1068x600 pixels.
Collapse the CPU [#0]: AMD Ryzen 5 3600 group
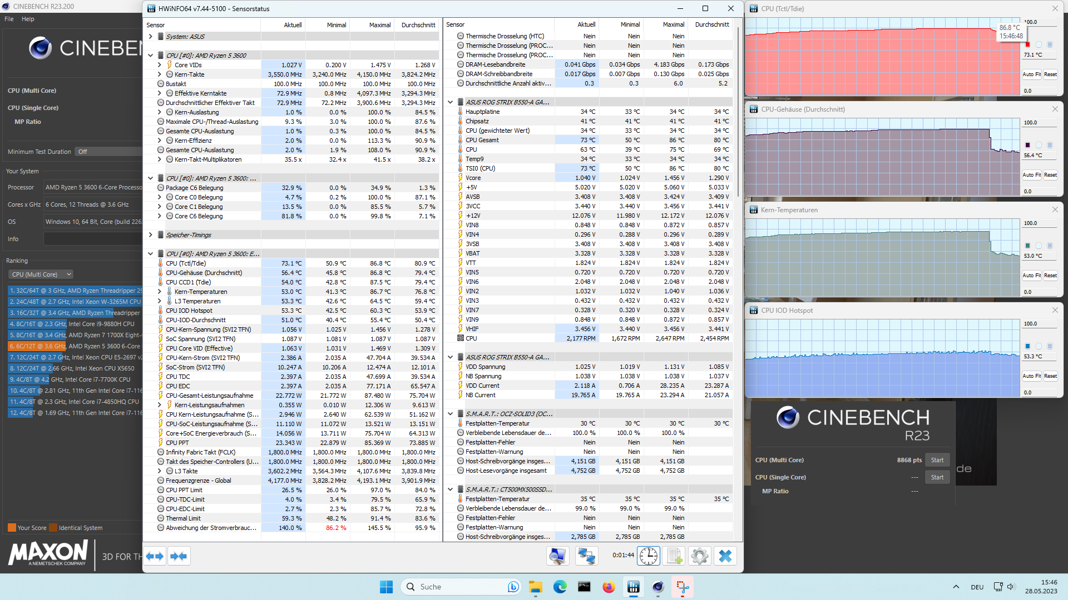(x=150, y=56)
